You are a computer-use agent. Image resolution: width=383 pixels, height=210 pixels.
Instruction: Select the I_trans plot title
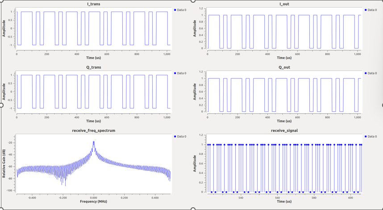[x=93, y=4]
